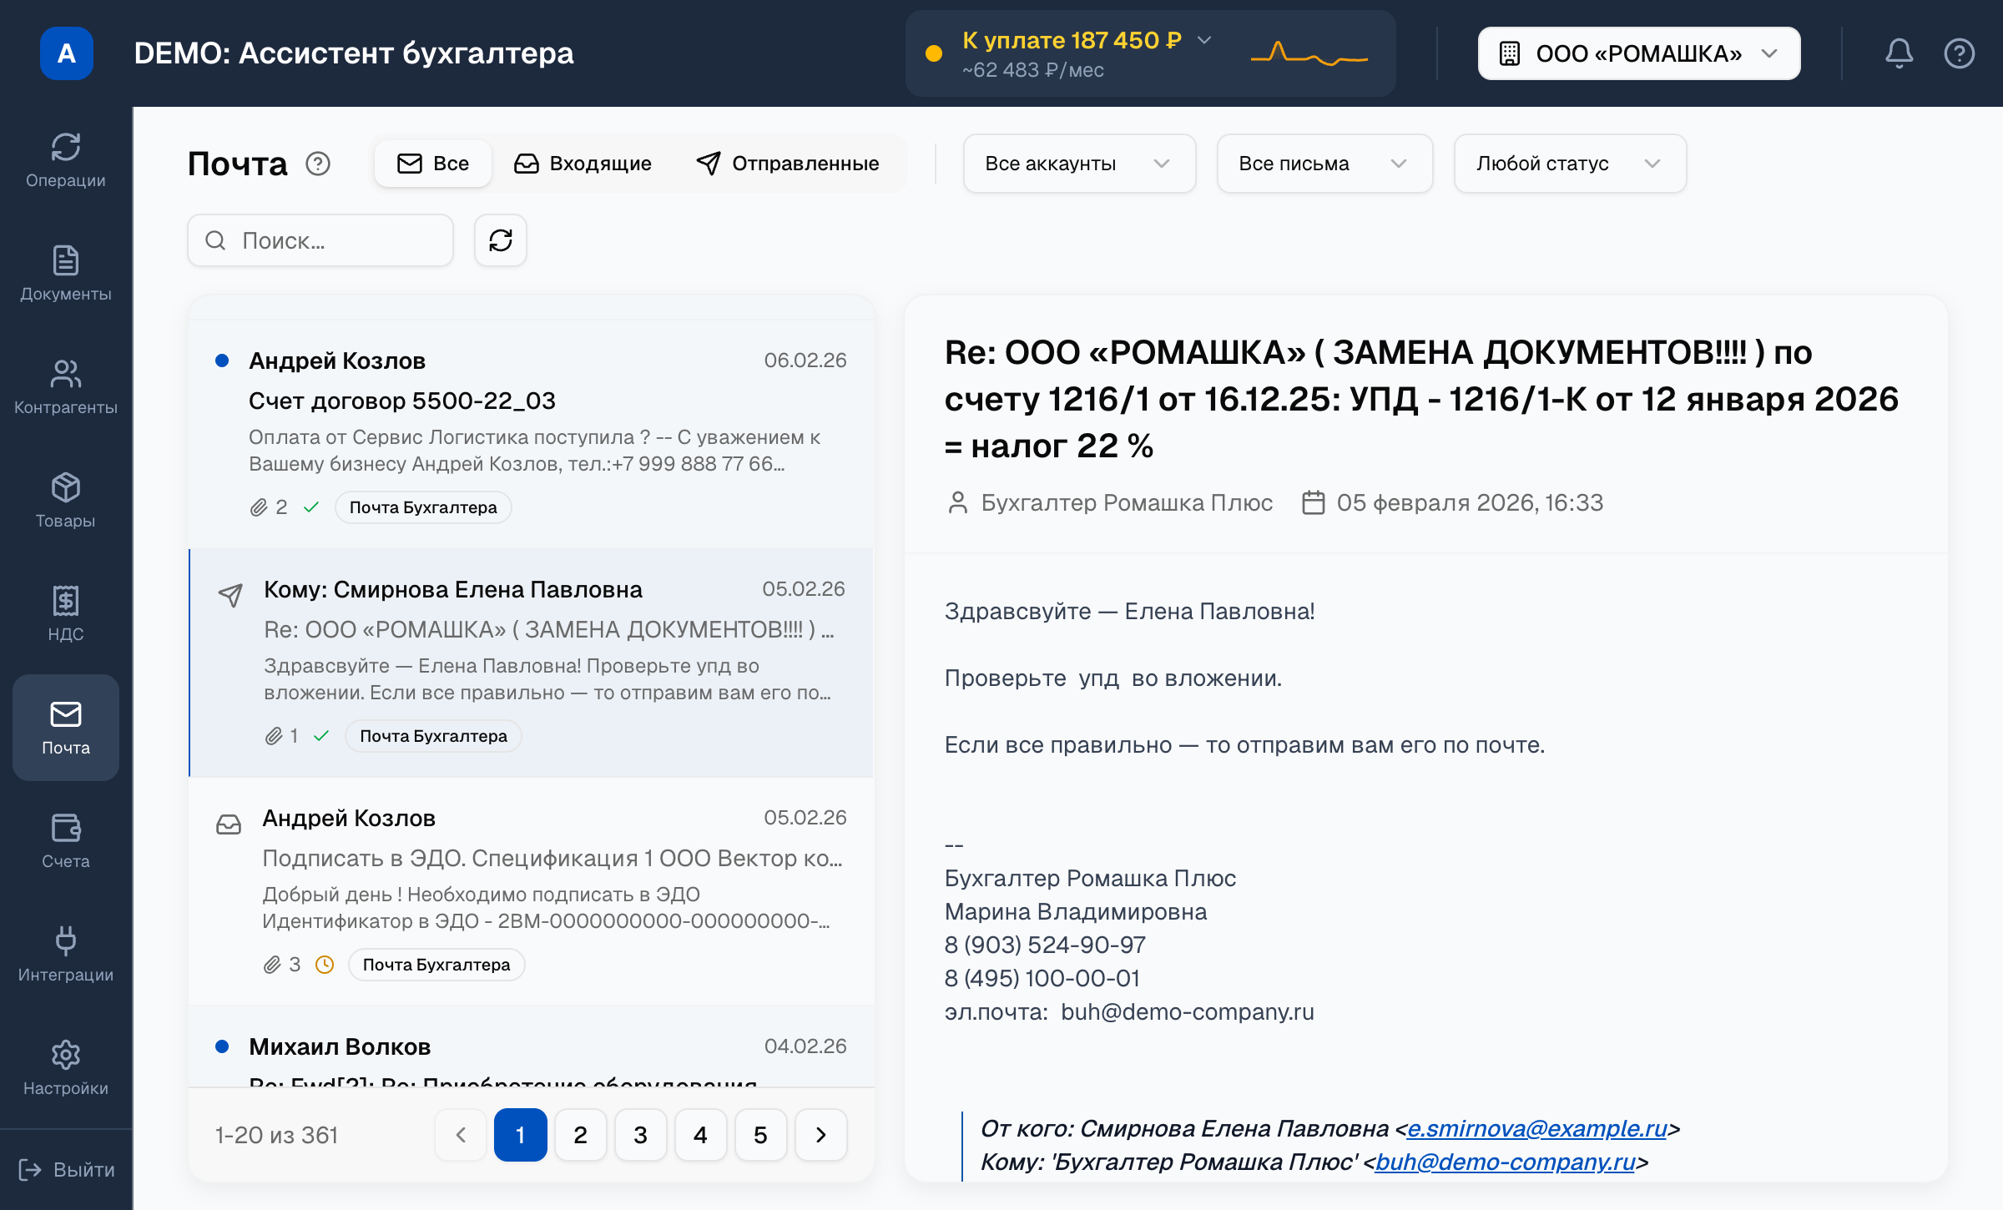2003x1210 pixels.
Task: Go to page 3 of the mail list
Action: tap(640, 1135)
